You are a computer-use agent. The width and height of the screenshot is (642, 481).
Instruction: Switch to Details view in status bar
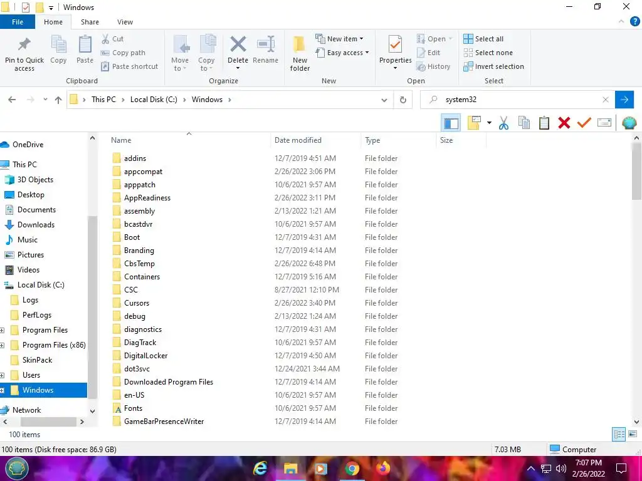(619, 434)
